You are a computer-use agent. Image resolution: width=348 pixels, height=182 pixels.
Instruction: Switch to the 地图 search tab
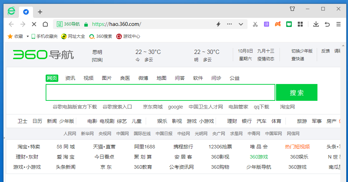tap(162, 78)
